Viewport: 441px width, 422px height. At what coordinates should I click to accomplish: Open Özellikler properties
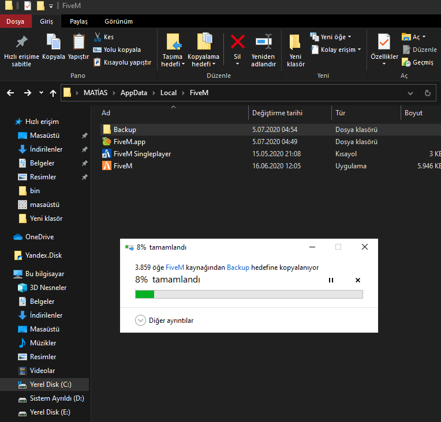[x=384, y=50]
